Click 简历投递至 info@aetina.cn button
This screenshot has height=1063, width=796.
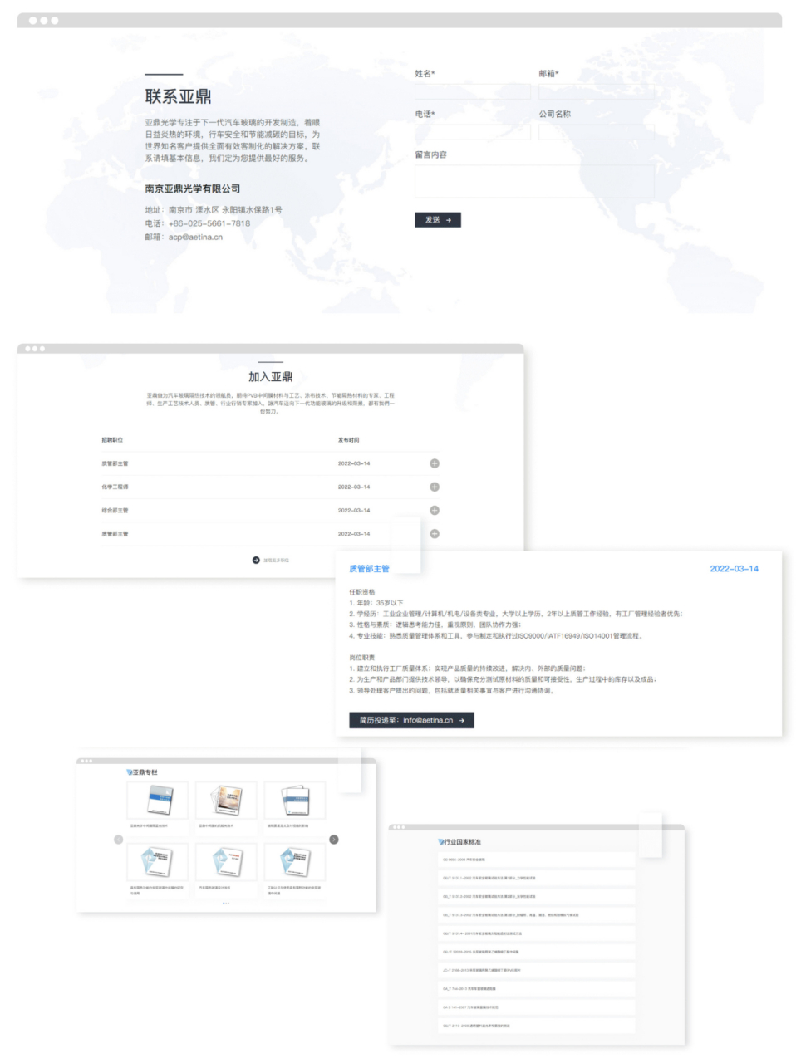(411, 720)
